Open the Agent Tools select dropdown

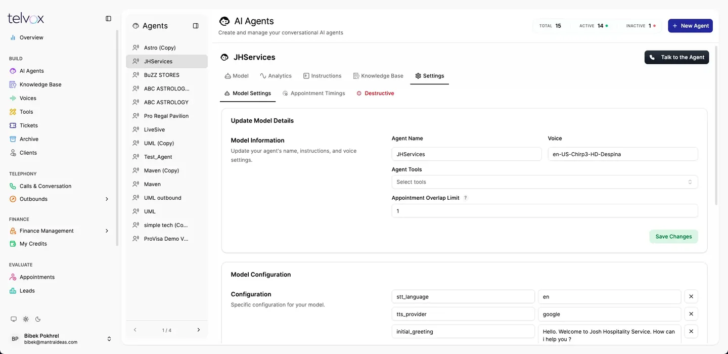544,182
